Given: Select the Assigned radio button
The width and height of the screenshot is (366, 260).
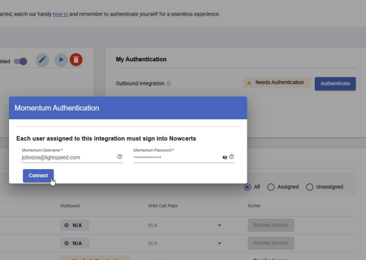Looking at the screenshot, I should click(x=271, y=187).
